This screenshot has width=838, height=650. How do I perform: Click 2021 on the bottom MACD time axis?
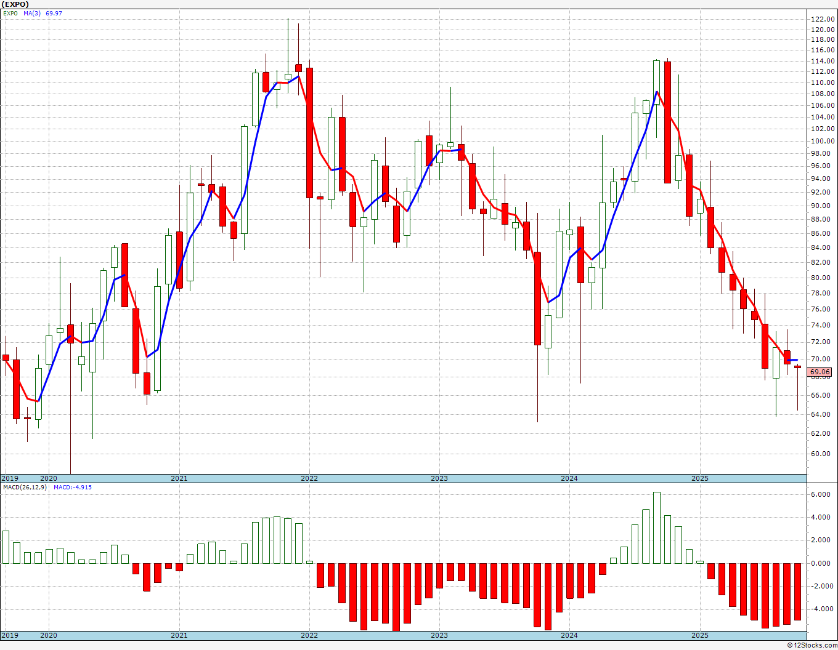(179, 635)
